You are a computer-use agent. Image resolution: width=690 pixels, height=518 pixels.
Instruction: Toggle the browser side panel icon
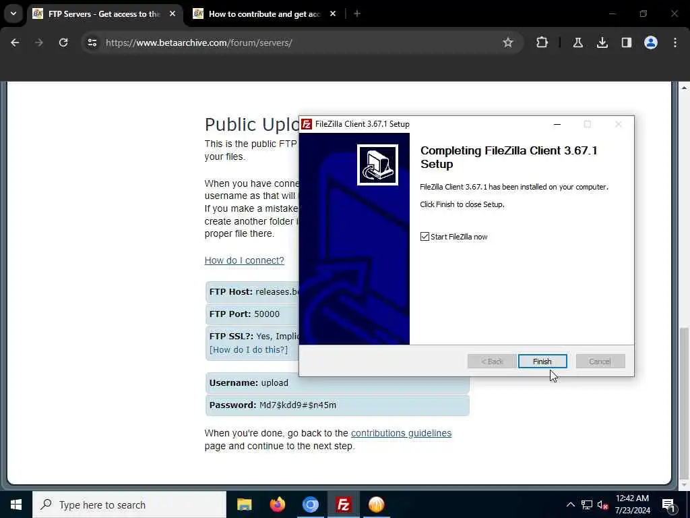pos(626,42)
